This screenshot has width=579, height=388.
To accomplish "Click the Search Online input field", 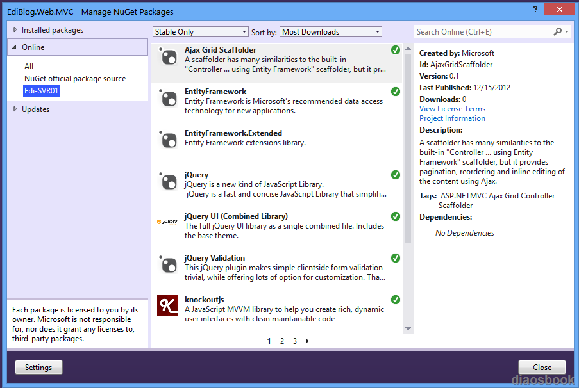I will 483,32.
